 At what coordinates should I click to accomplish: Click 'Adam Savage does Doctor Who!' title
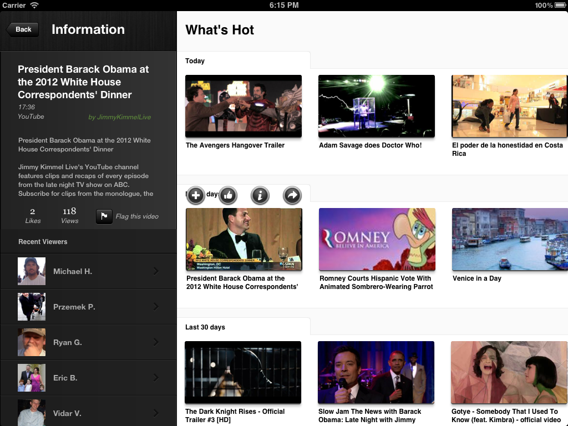(x=370, y=145)
